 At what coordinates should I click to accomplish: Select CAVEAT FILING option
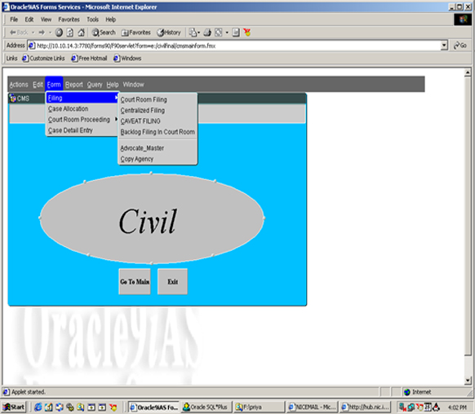tap(140, 121)
